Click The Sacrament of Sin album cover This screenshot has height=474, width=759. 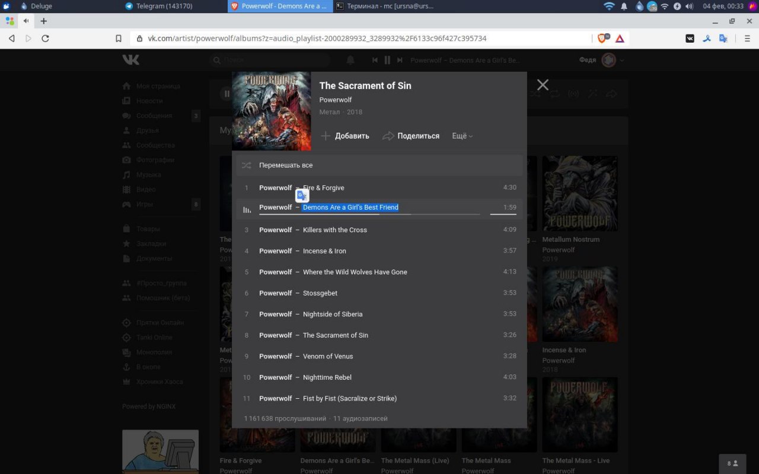(x=271, y=111)
